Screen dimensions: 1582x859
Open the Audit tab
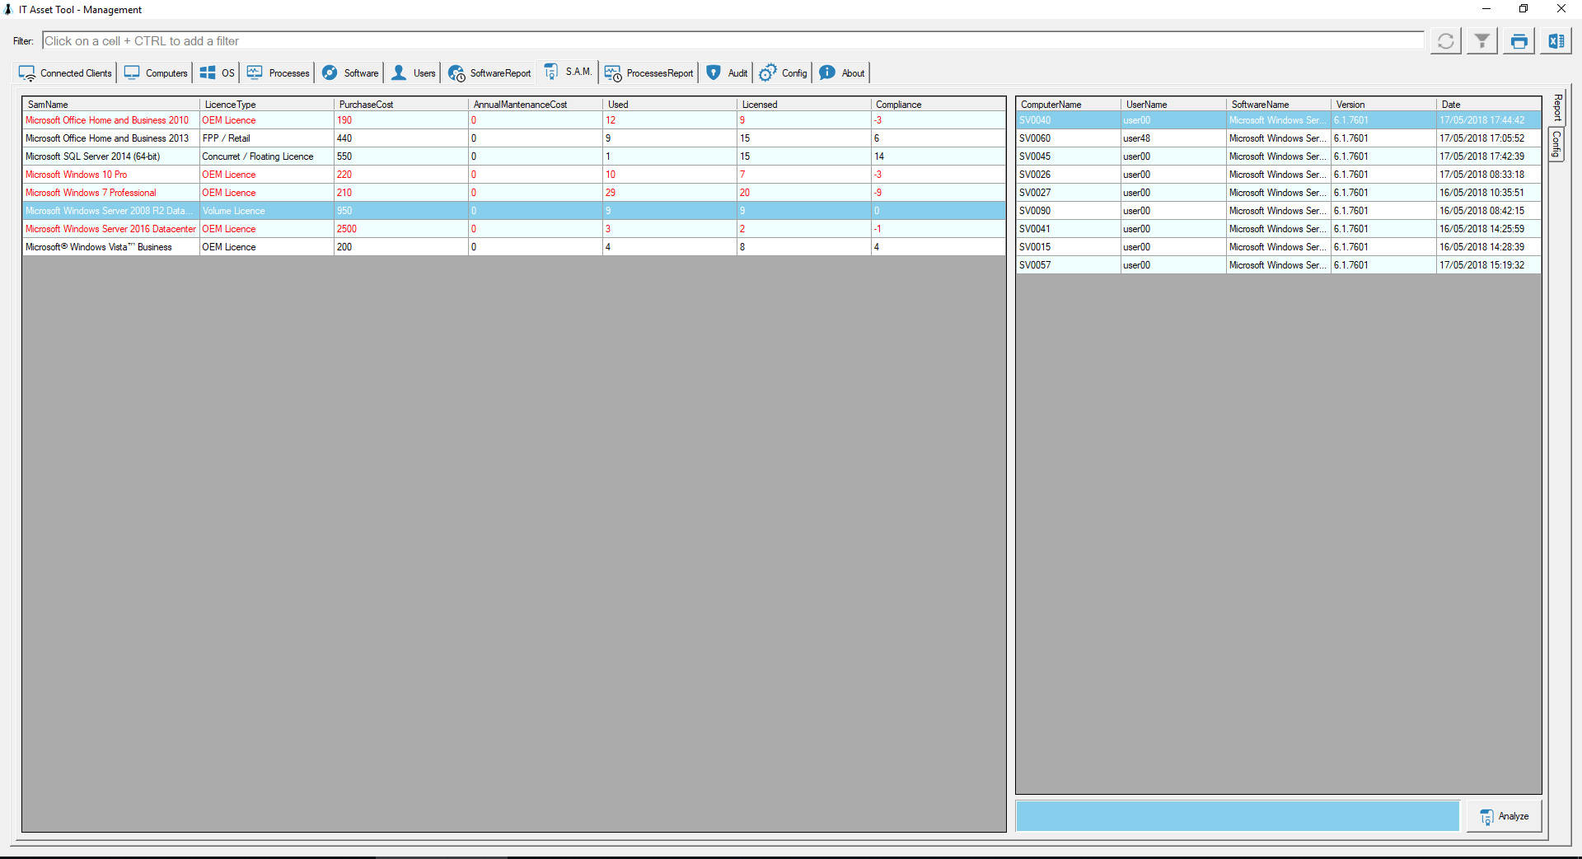pos(727,73)
